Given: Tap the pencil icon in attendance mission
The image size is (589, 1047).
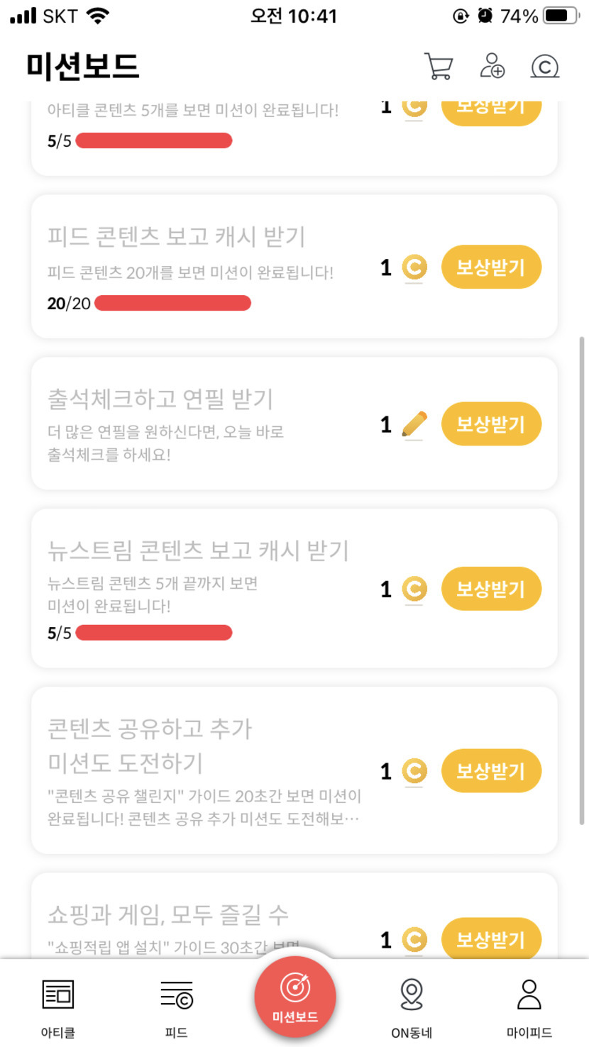Looking at the screenshot, I should point(414,424).
